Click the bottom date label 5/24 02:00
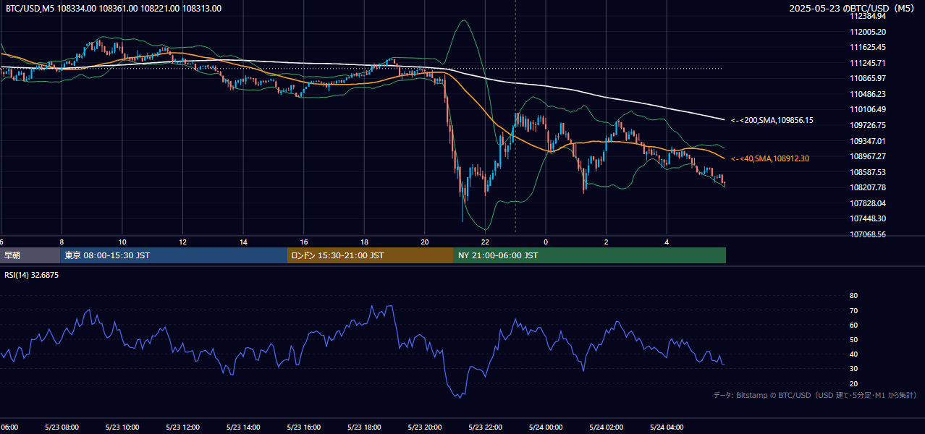The width and height of the screenshot is (925, 434). tap(606, 427)
